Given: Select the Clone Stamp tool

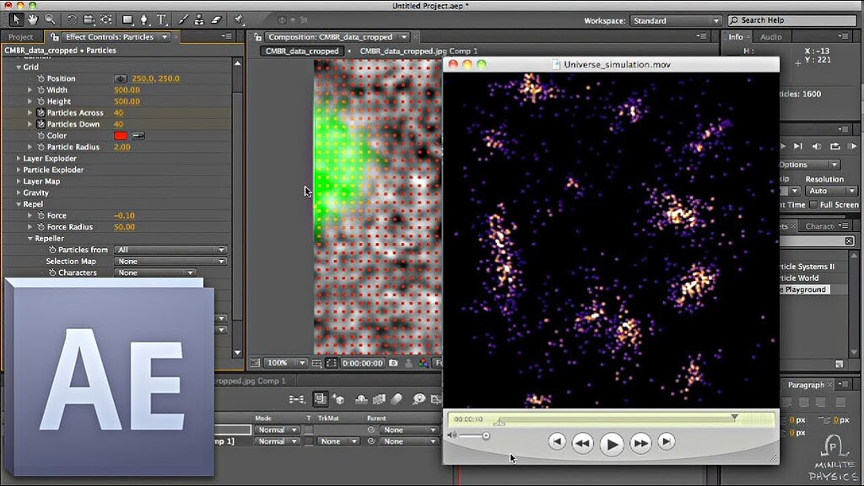Looking at the screenshot, I should point(198,18).
